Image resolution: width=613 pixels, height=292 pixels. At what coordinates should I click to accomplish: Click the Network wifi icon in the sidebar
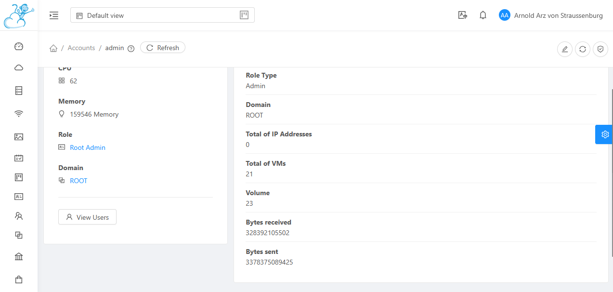(x=18, y=113)
